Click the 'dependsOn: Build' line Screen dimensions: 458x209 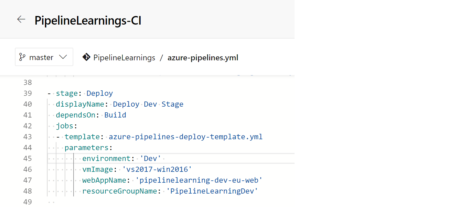[91, 115]
